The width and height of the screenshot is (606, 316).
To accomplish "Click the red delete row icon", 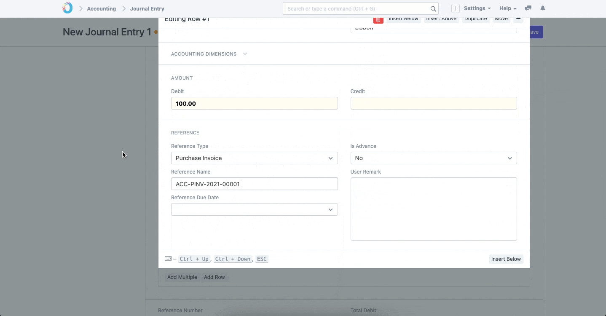I will (378, 20).
